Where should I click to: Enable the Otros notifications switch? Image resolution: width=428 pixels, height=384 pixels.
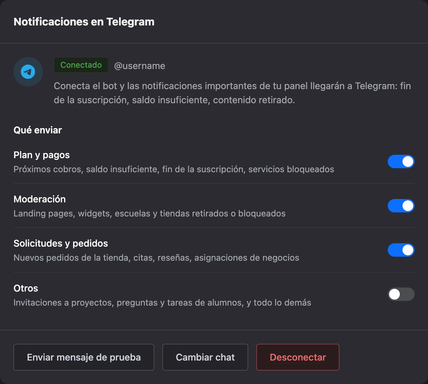point(401,294)
